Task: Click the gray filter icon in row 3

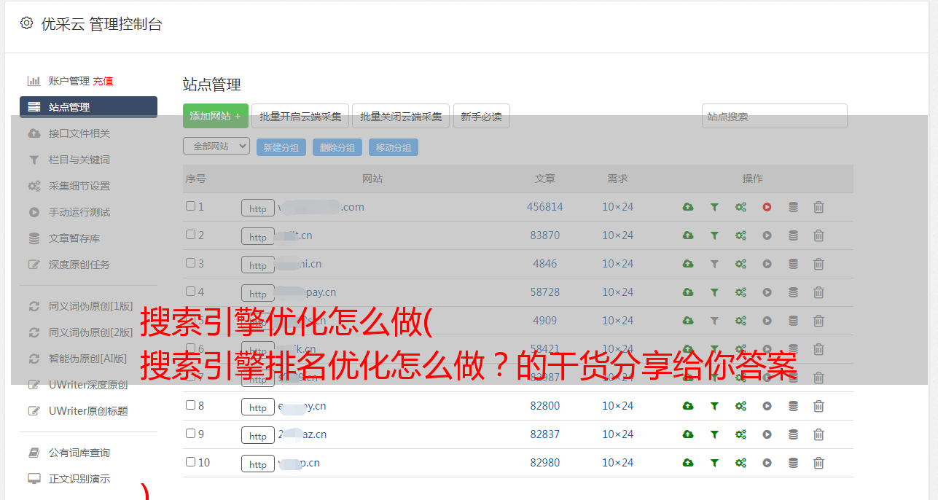Action: point(714,264)
